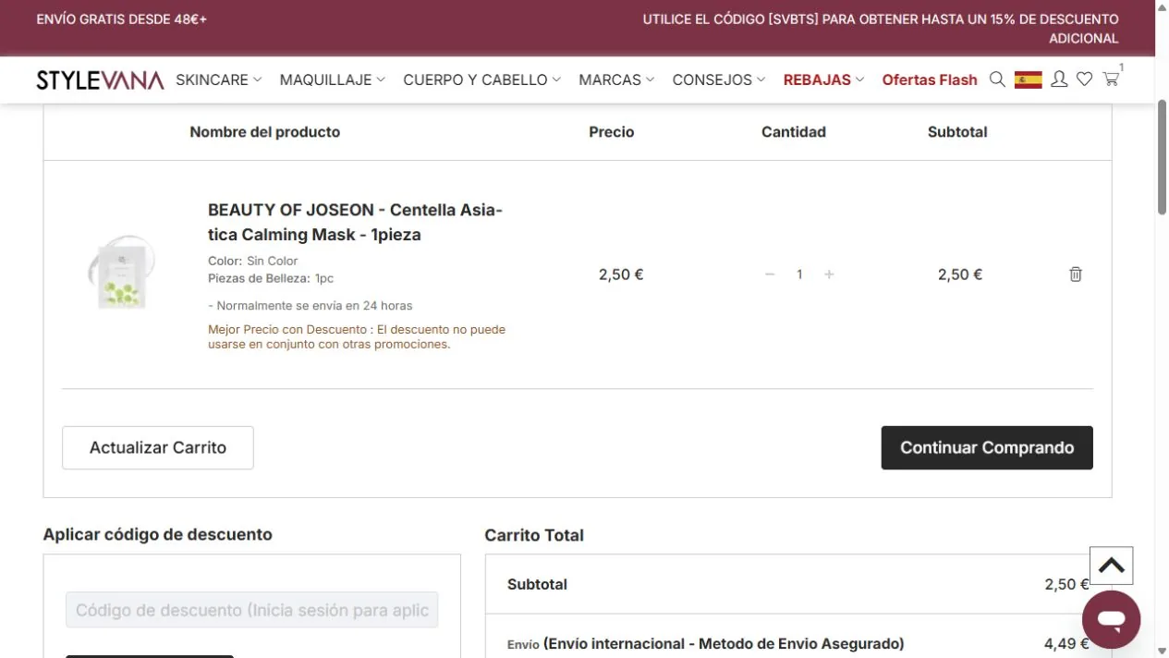Click the Piezas de Belleza: 1pc text
The height and width of the screenshot is (658, 1169).
[x=271, y=278]
